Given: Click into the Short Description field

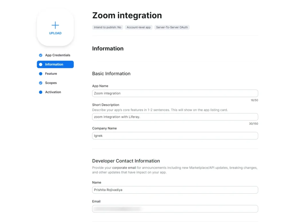Looking at the screenshot, I should tap(175, 117).
